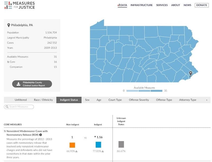
Task: Click the Measures for Justice logo
Action: coord(20,5)
